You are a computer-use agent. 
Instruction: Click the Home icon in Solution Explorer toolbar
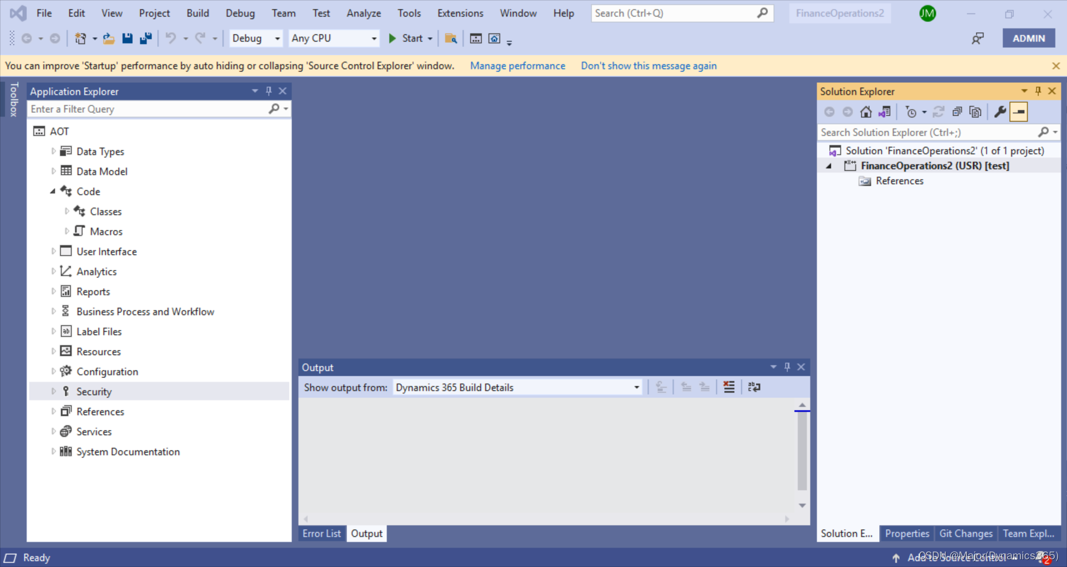click(866, 111)
